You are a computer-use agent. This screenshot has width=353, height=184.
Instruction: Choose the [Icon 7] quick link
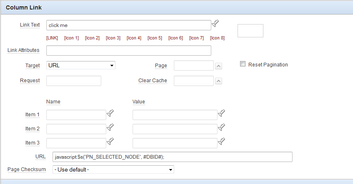click(196, 38)
